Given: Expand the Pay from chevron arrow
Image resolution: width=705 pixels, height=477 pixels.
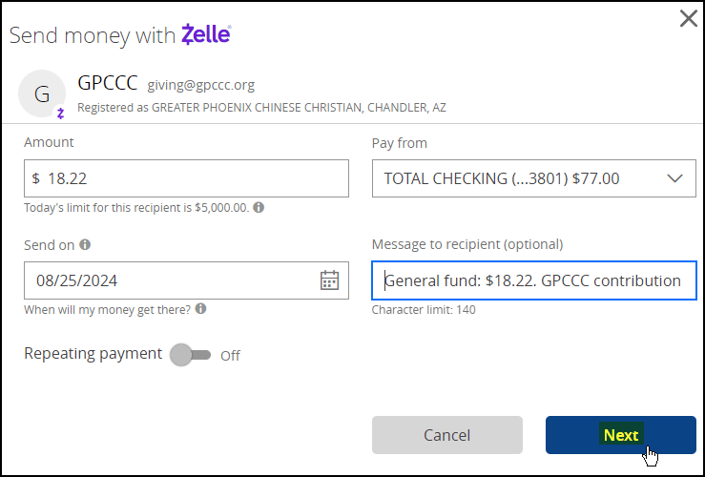Looking at the screenshot, I should pos(674,178).
